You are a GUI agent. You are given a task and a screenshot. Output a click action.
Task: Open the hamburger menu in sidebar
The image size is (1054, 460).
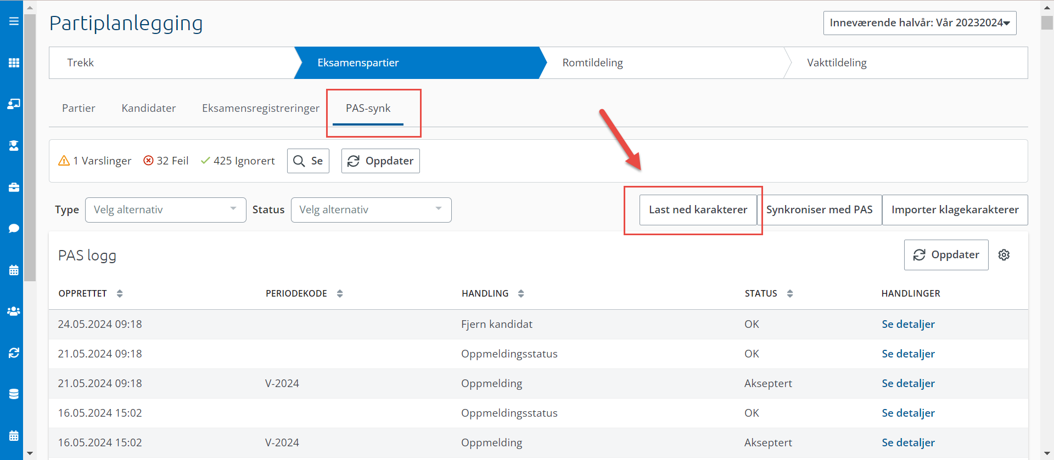14,21
